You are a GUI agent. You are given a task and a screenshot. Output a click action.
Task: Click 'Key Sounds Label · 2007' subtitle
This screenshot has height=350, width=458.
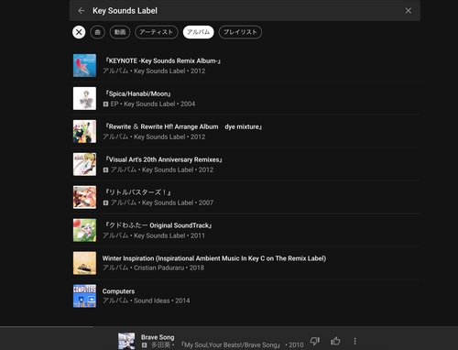tap(178, 202)
